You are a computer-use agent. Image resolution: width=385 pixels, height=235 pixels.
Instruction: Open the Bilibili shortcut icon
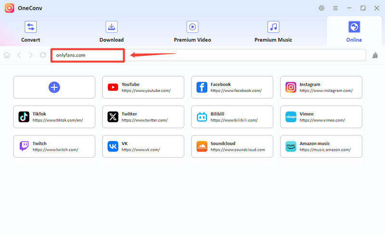point(202,117)
